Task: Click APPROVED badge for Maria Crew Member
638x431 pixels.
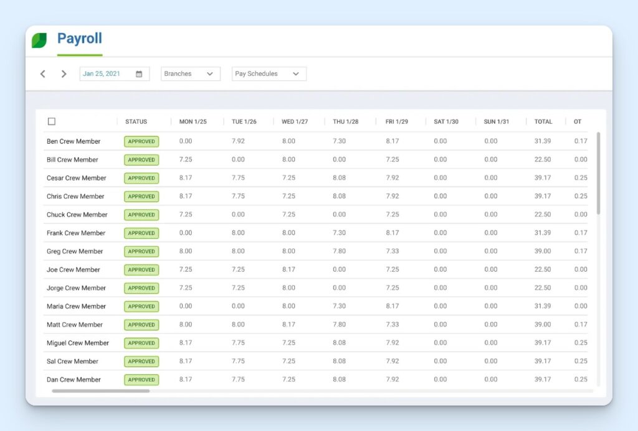Action: (x=141, y=306)
